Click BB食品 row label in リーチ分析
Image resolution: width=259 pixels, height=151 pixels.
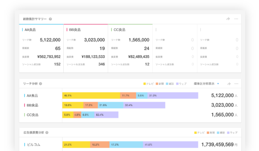point(32,105)
